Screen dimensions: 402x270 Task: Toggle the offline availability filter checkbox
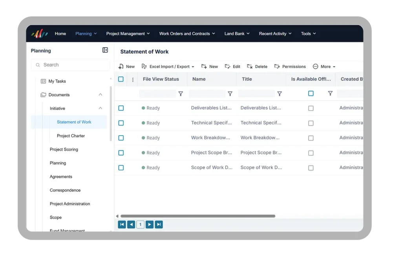coord(311,93)
